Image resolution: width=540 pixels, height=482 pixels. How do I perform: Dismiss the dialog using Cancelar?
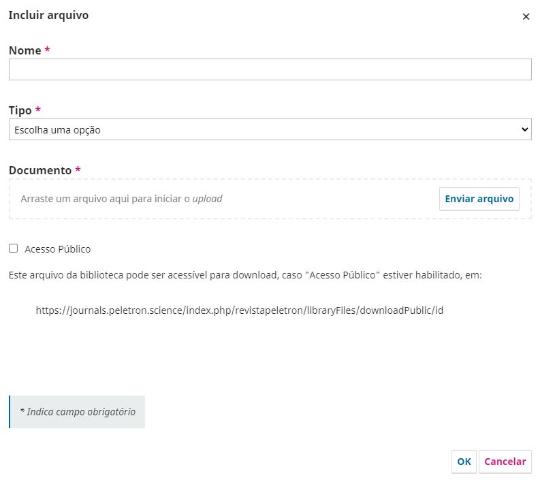[505, 462]
